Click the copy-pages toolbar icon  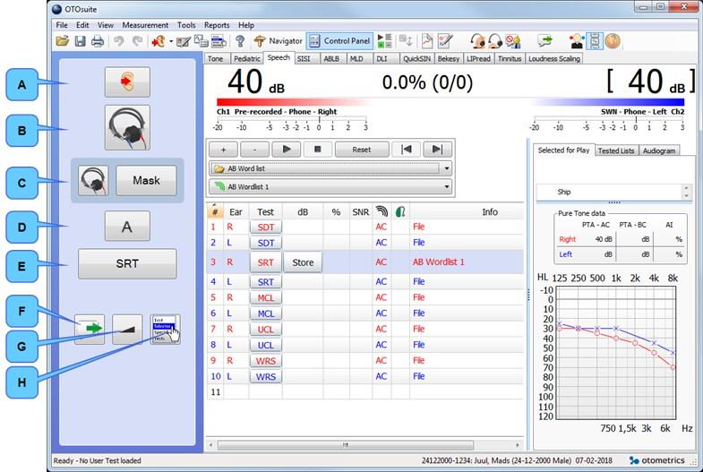[201, 41]
